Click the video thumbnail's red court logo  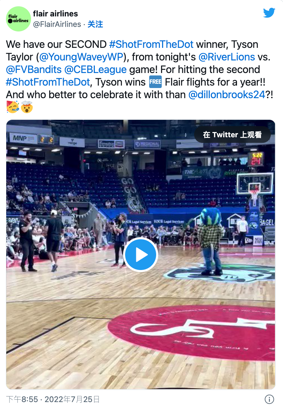191,333
